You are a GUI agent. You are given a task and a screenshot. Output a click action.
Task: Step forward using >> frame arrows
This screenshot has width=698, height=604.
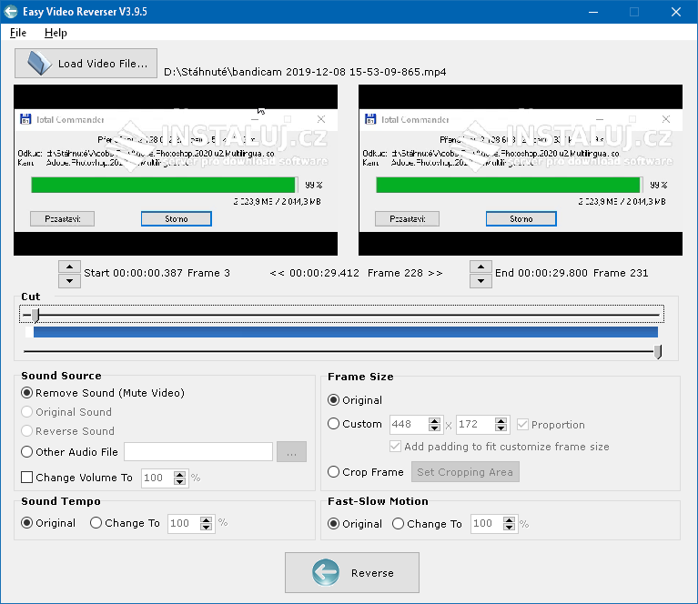(435, 273)
